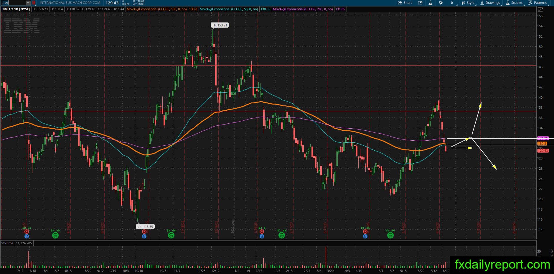Open the chart-with-clock icon next to Share
This screenshot has height=274, width=554.
pyautogui.click(x=420, y=3)
